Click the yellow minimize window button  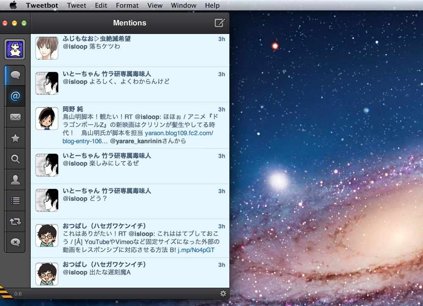tap(14, 23)
